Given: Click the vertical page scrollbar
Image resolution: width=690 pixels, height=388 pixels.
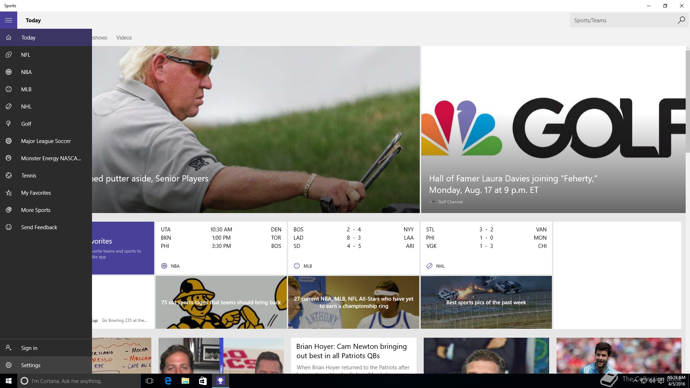Looking at the screenshot, I should [687, 209].
